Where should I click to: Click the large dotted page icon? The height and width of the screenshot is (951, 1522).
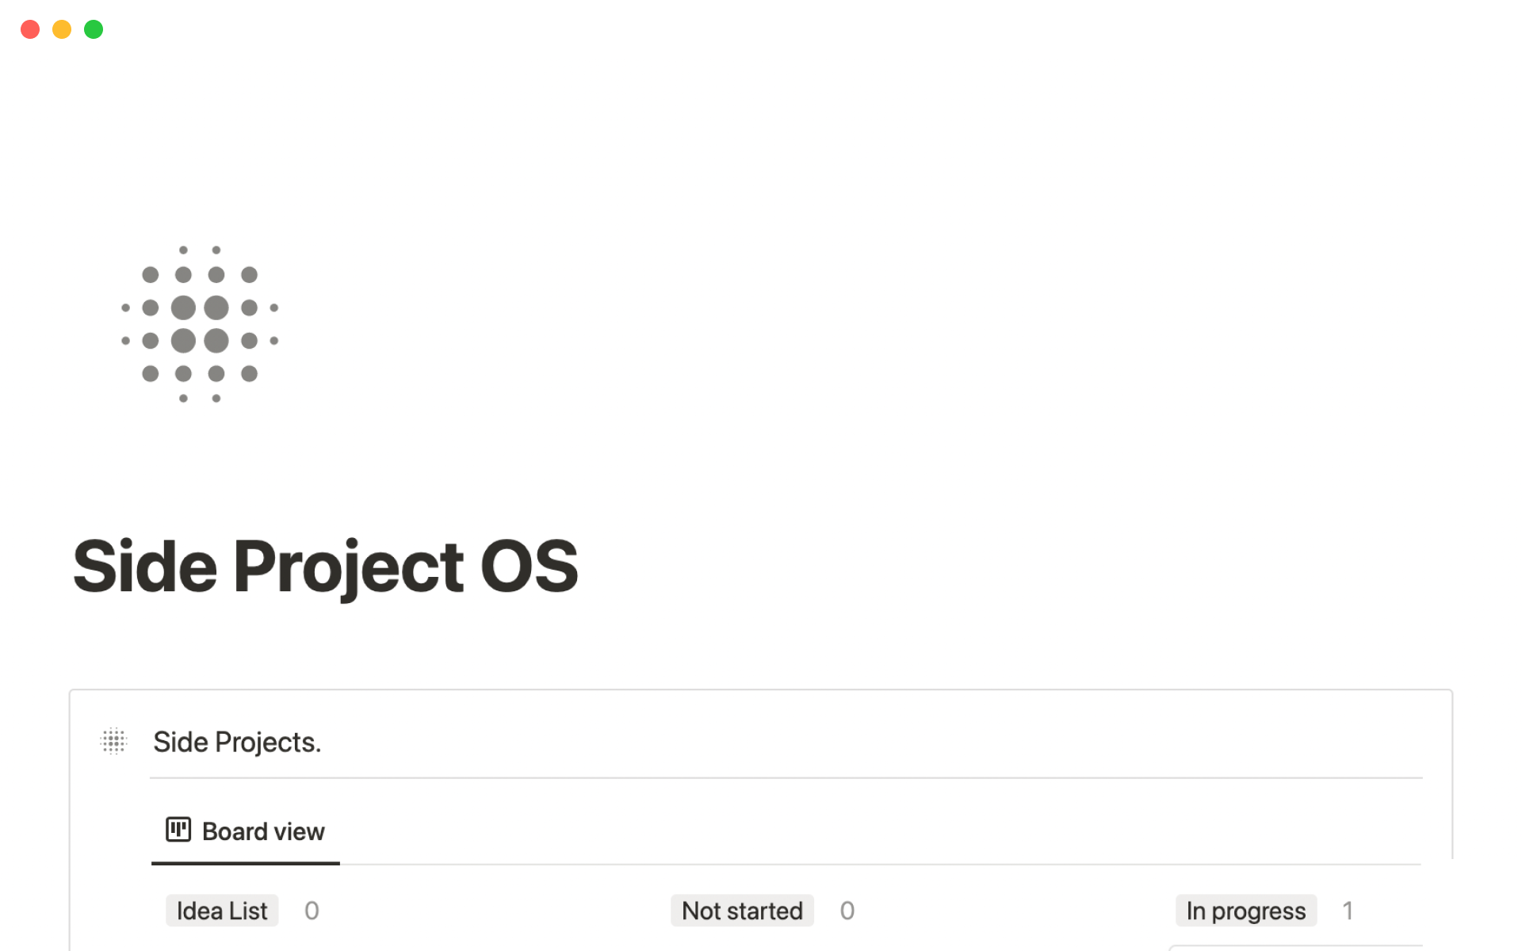[200, 324]
